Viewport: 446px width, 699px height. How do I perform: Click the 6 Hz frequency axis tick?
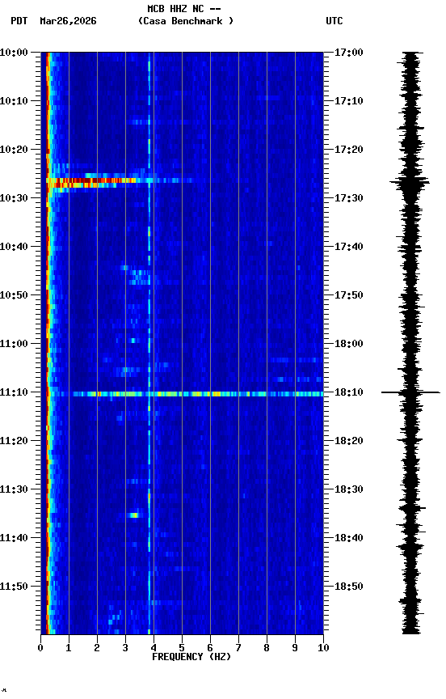pyautogui.click(x=210, y=648)
